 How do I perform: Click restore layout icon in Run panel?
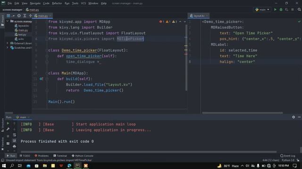(8, 143)
